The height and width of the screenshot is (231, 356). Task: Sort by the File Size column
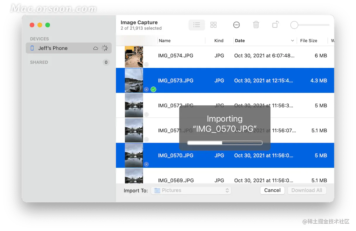309,41
